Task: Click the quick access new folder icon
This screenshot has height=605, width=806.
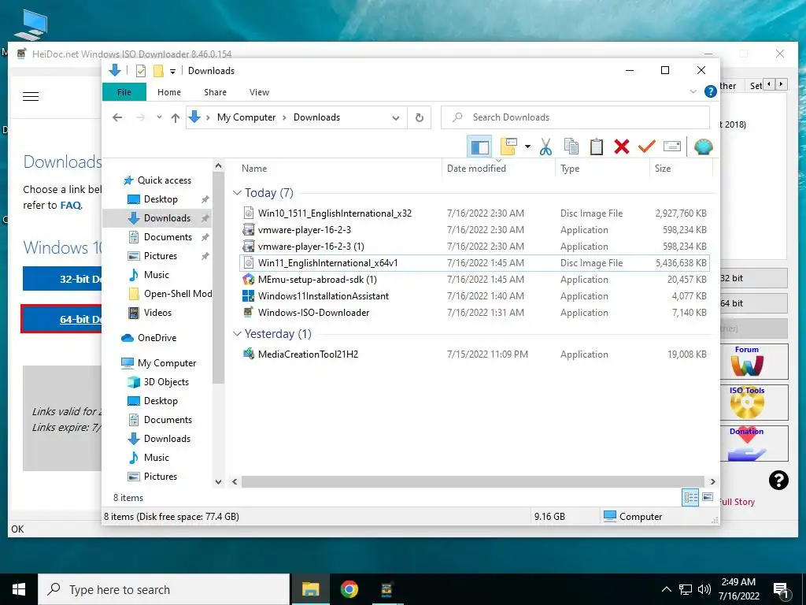Action: point(158,71)
